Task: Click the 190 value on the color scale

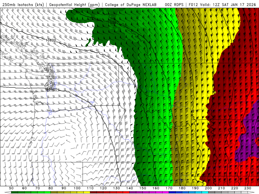Action: pos(195,188)
